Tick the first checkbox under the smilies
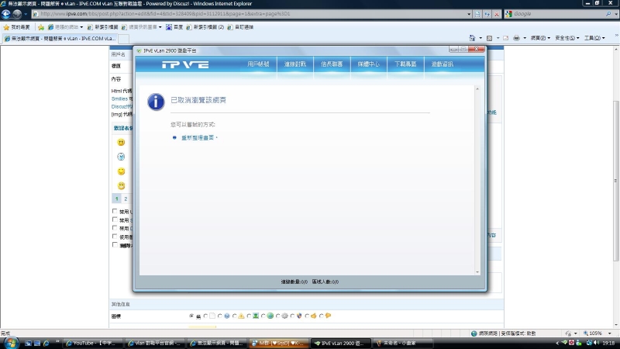This screenshot has width=620, height=349. click(x=115, y=211)
